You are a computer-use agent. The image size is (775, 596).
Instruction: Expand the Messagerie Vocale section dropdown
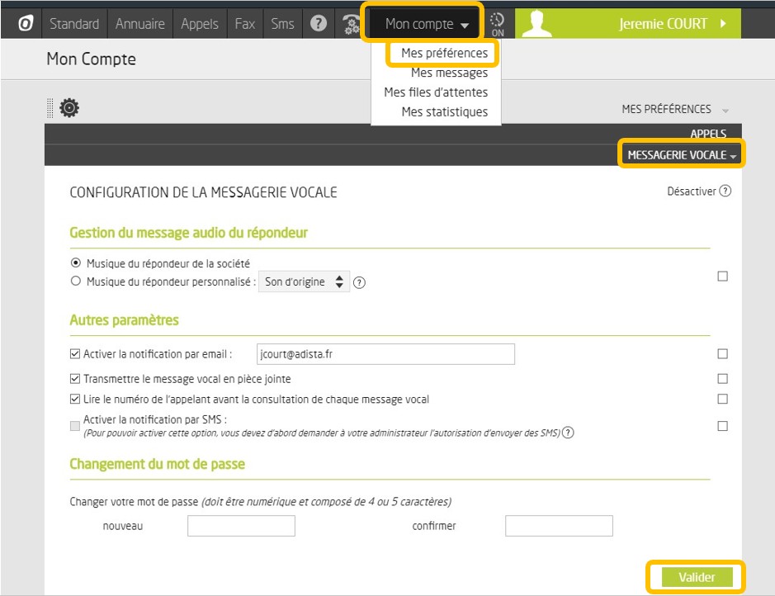[681, 155]
